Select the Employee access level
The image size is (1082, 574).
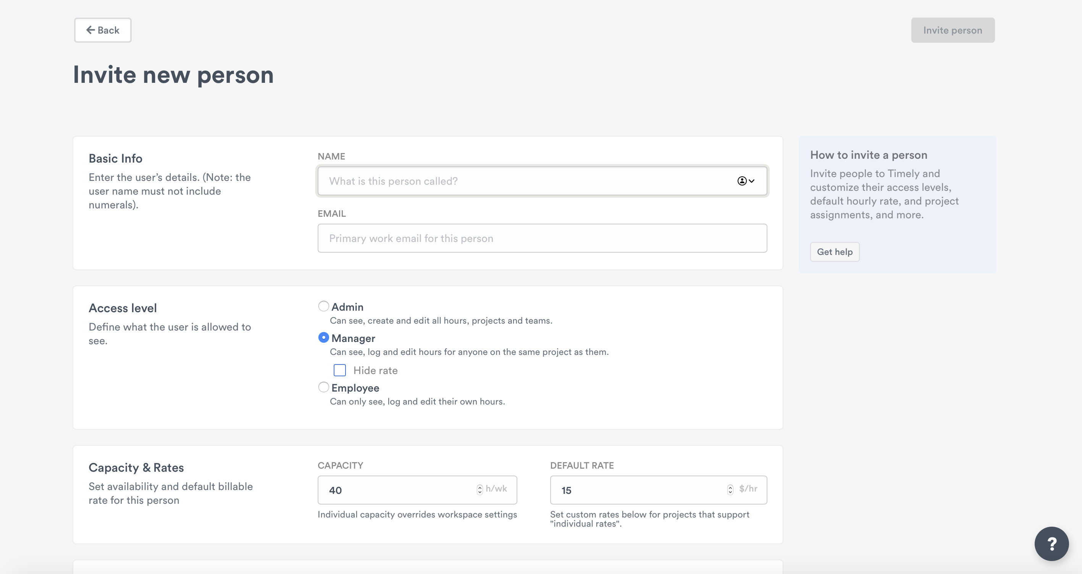click(x=323, y=387)
